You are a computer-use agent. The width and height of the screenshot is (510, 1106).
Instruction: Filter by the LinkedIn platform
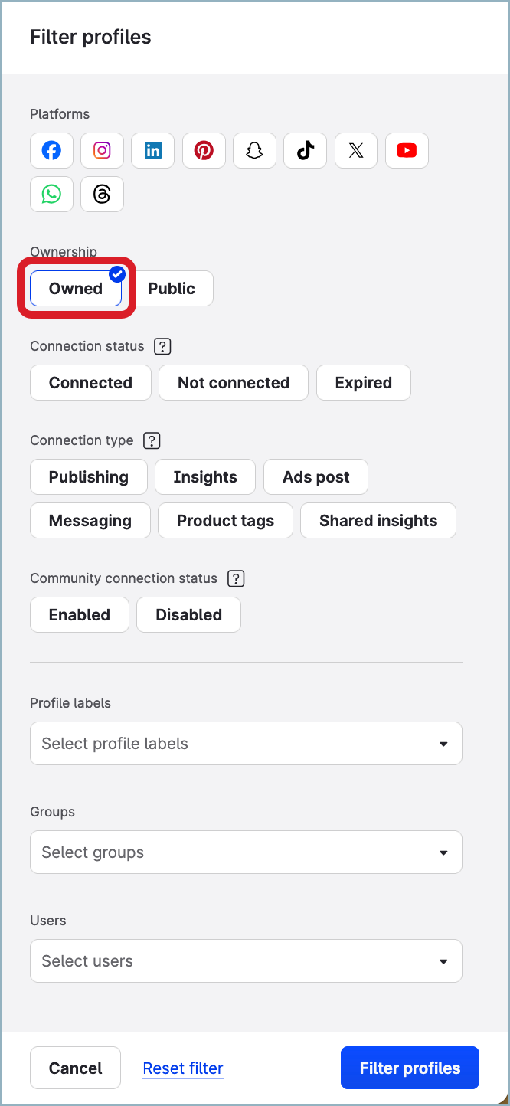click(x=152, y=150)
